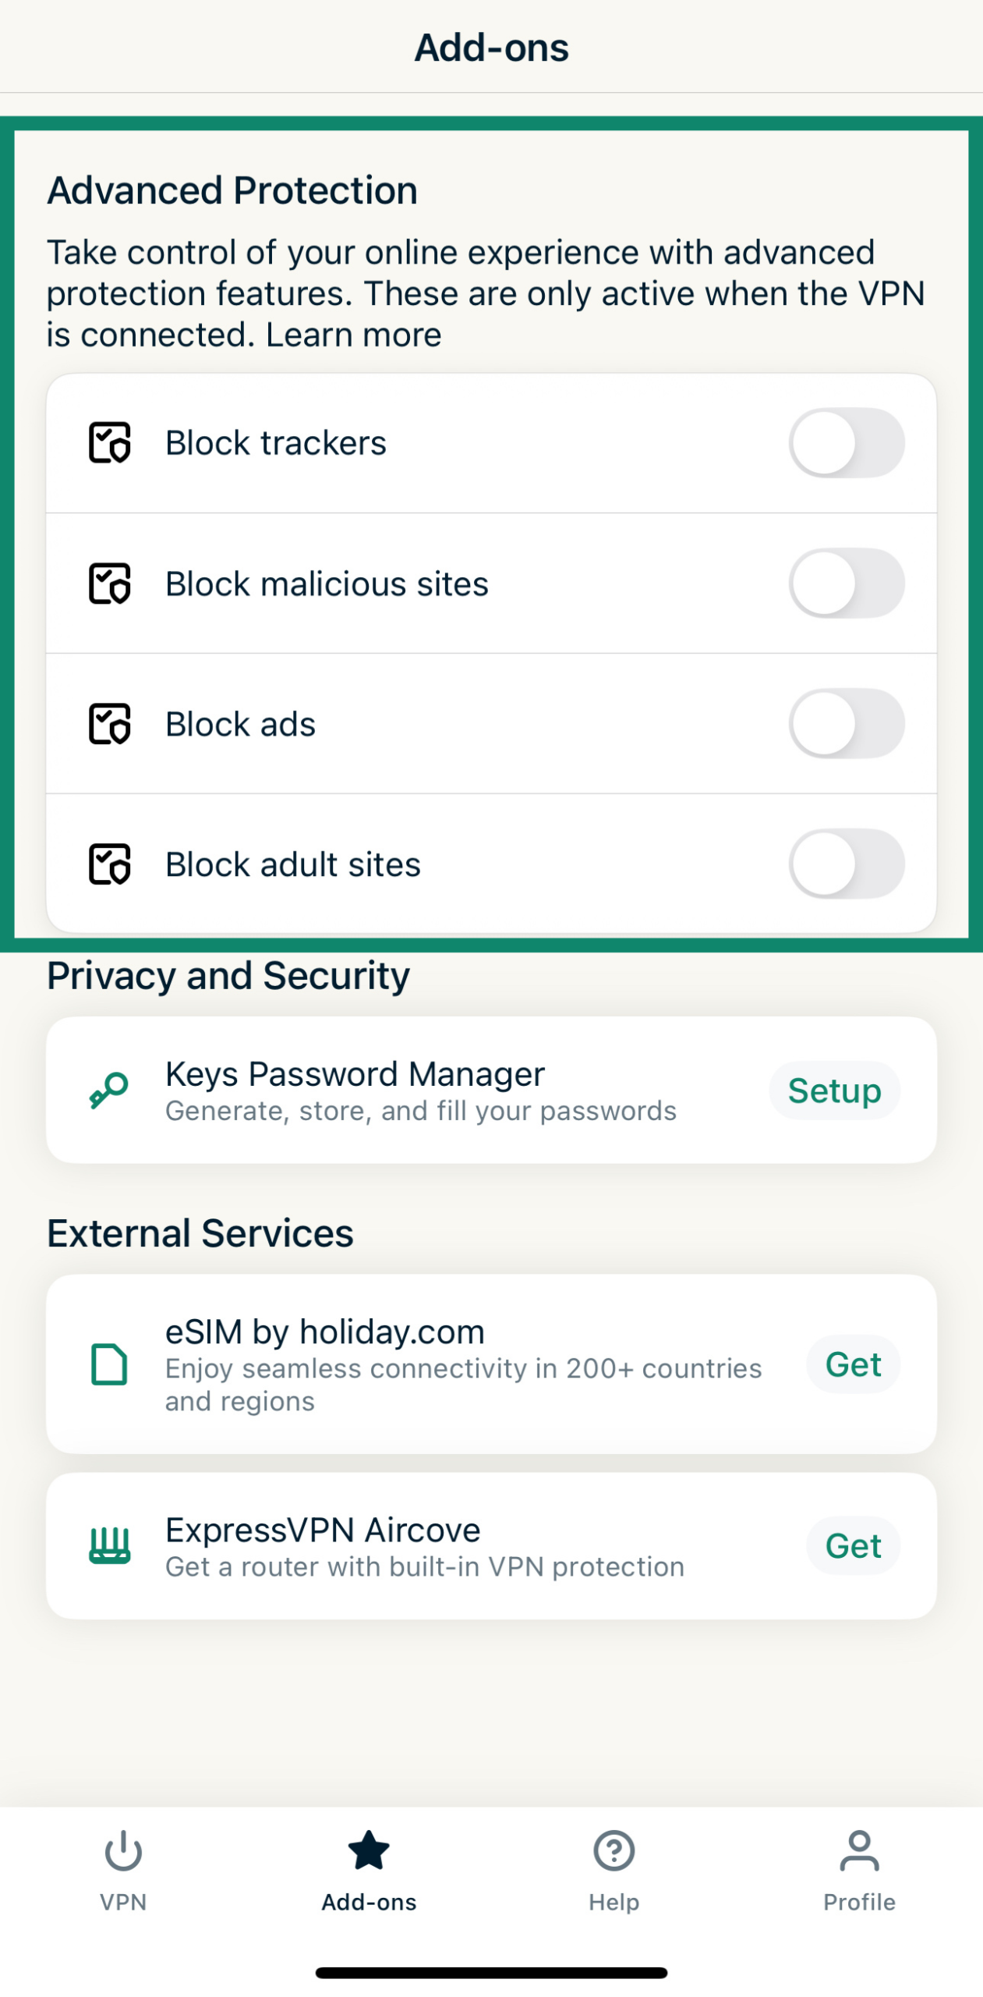Click the VPN power icon in bottom bar
This screenshot has width=983, height=1997.
122,1852
